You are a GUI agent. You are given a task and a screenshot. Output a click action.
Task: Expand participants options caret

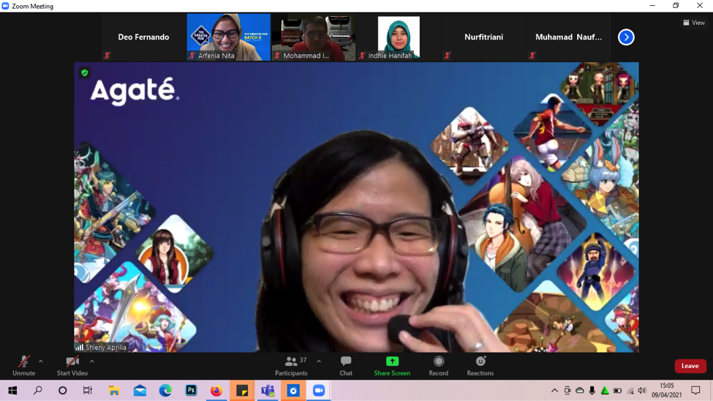319,361
